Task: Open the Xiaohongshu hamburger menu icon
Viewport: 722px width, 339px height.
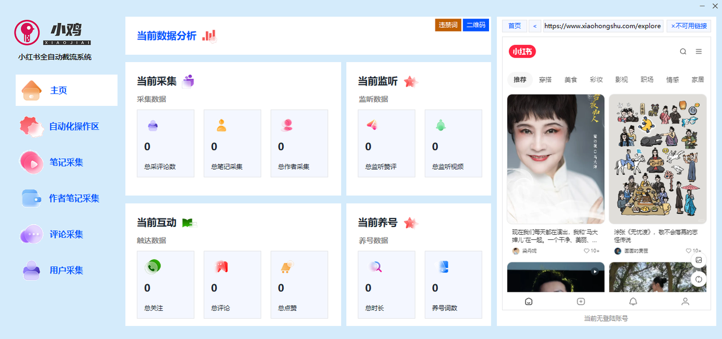Action: pos(699,51)
